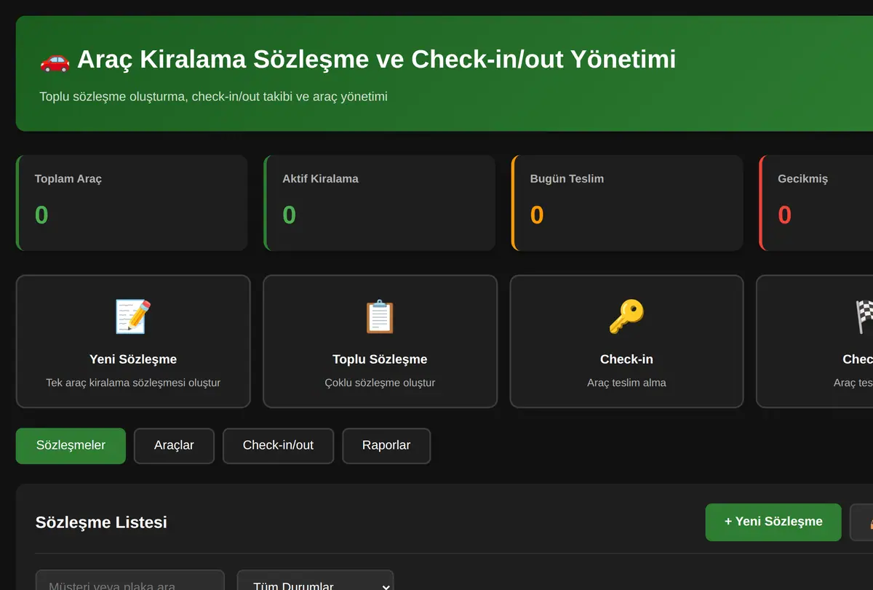Open the Tüm Durumlar dropdown

point(315,580)
